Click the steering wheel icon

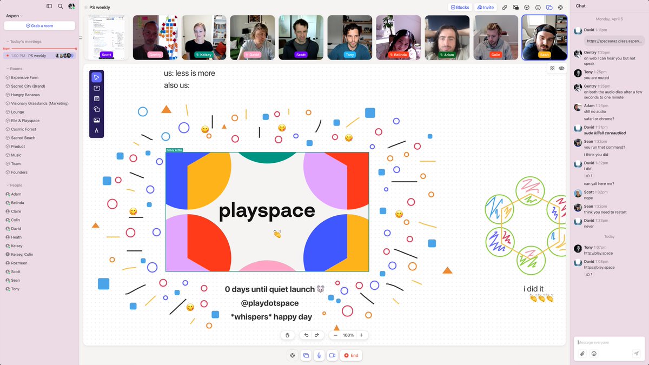click(527, 8)
